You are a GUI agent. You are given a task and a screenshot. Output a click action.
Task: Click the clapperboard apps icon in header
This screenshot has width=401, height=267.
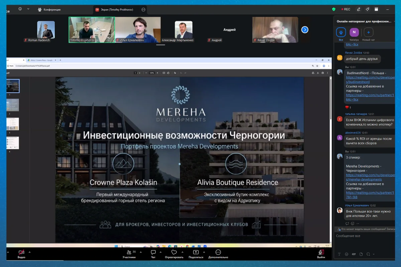coord(376,9)
